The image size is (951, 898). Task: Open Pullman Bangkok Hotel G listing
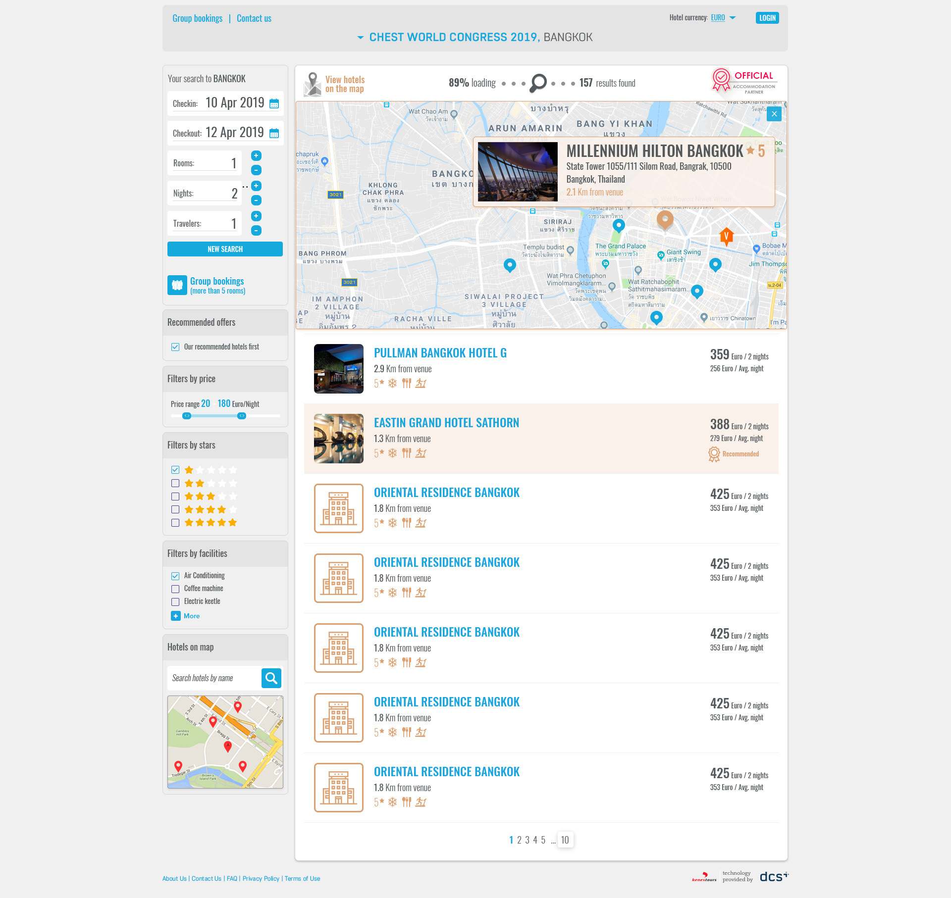[440, 353]
